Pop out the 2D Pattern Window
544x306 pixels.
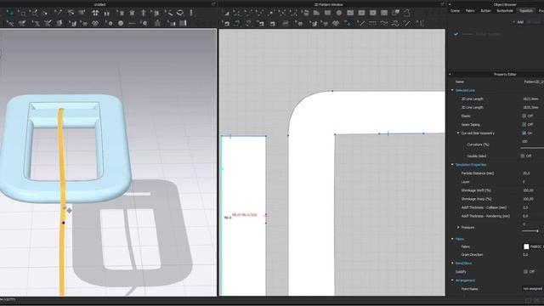(442, 4)
